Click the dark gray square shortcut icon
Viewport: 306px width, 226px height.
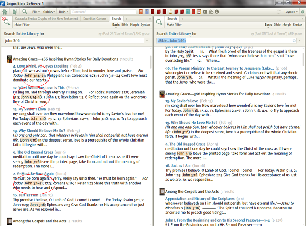pyautogui.click(x=205, y=12)
